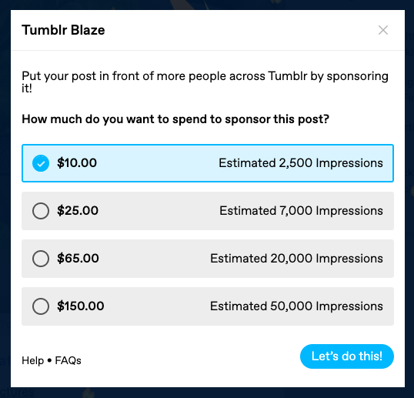This screenshot has height=398, width=414.
Task: Click the sponsor spending question heading
Action: coord(175,119)
